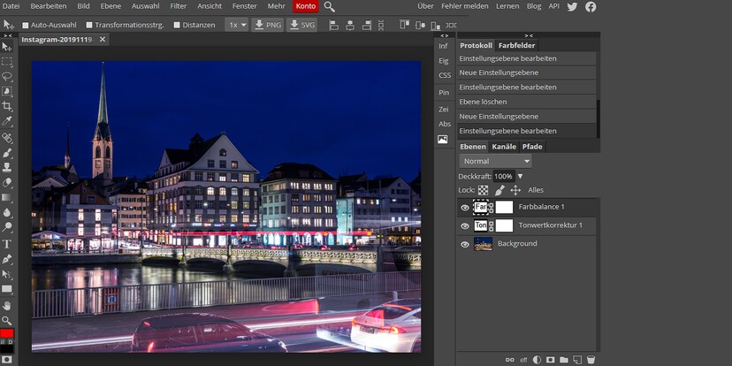This screenshot has width=732, height=366.
Task: Select the Gradient tool
Action: (x=7, y=197)
